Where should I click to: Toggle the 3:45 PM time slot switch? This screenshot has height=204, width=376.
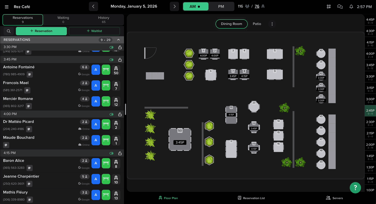(111, 60)
